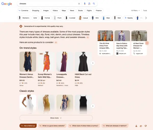Screen dimensions: 153x130
Task: Select the Girls' filter chip
Action: click(35, 18)
